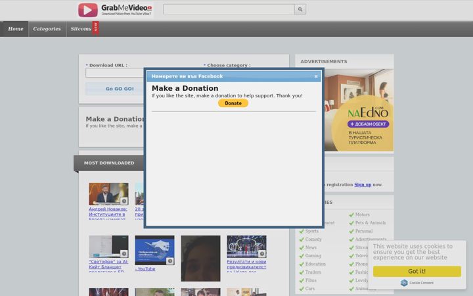Open the "Светофар" за AI video thumbnail
Screen dimensions: 473x296
pyautogui.click(x=108, y=247)
